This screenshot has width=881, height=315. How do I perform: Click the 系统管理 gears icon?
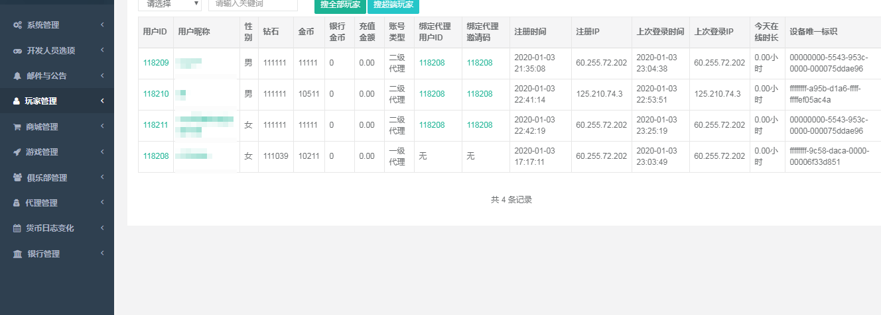[x=18, y=25]
